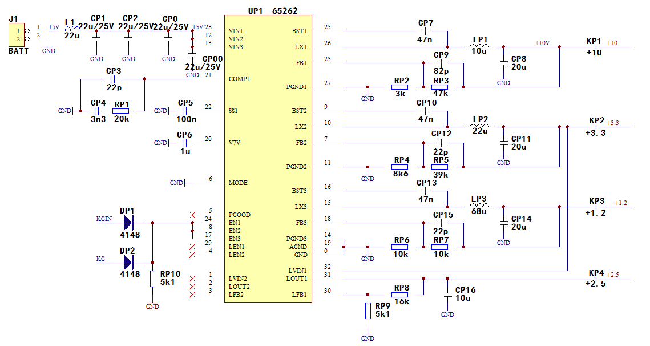650x346 pixels.
Task: Select the CP9 82p capacitor
Action: coord(440,63)
